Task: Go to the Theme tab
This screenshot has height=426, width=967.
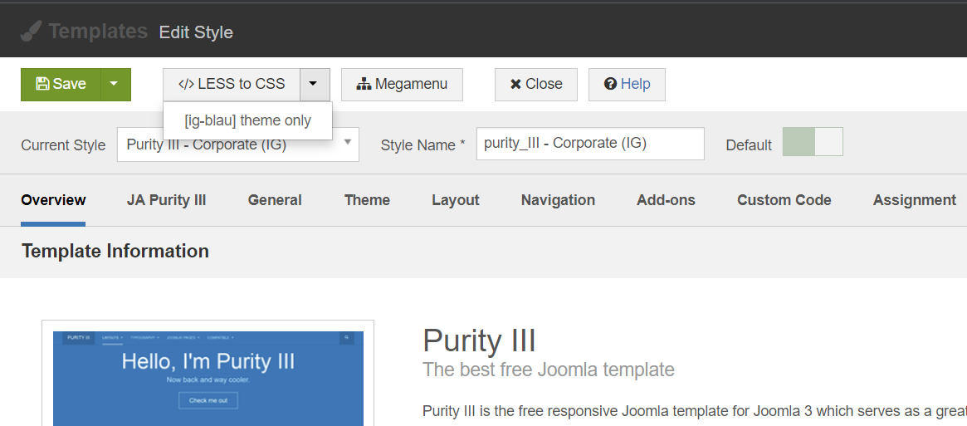Action: (x=367, y=200)
